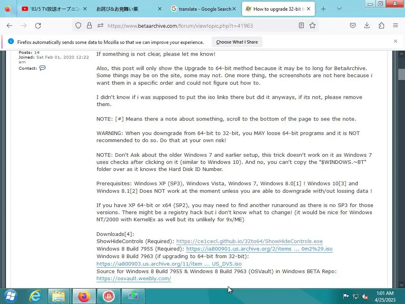Close the How to upgrade 32-bit tab
Image resolution: width=405 pixels, height=304 pixels.
click(x=308, y=9)
